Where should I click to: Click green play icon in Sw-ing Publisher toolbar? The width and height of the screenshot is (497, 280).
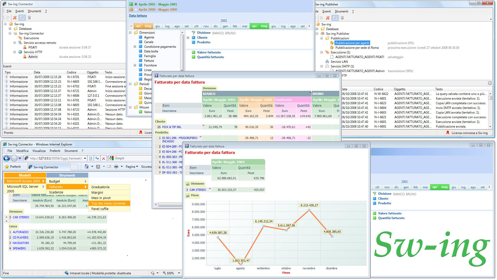click(321, 18)
